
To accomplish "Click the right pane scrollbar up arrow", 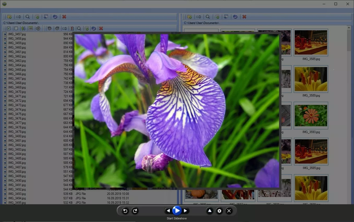I will click(349, 27).
